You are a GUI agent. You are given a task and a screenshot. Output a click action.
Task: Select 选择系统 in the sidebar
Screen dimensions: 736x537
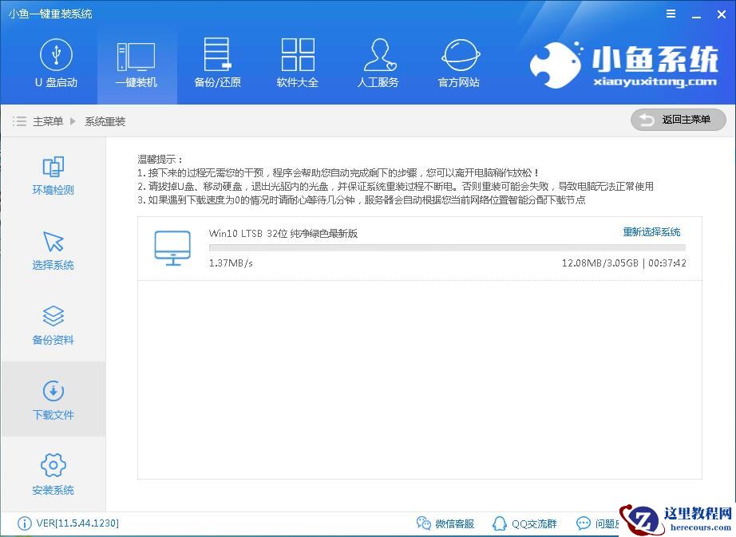click(x=53, y=250)
